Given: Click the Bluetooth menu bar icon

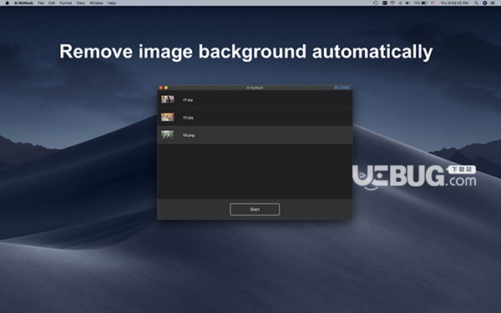Looking at the screenshot, I should pos(400,3).
